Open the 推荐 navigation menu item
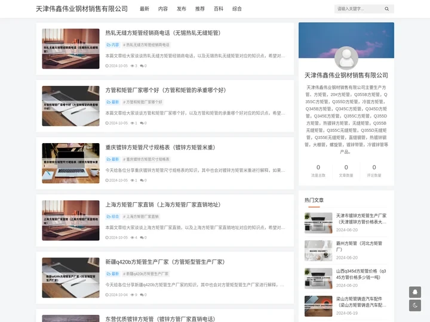The image size is (430, 322). [x=200, y=9]
